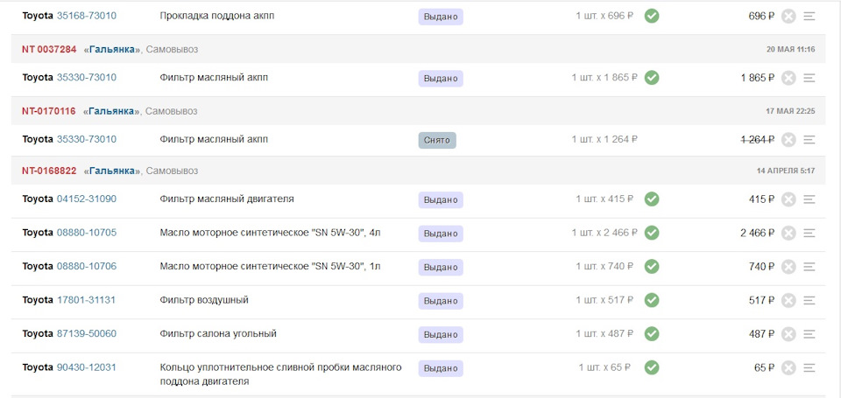Click the Снято status badge
This screenshot has height=398, width=841.
point(437,140)
